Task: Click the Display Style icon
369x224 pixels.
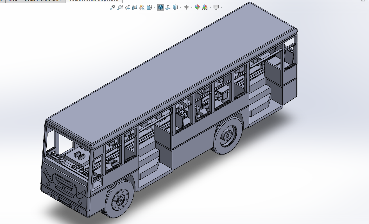Action: 175,7
